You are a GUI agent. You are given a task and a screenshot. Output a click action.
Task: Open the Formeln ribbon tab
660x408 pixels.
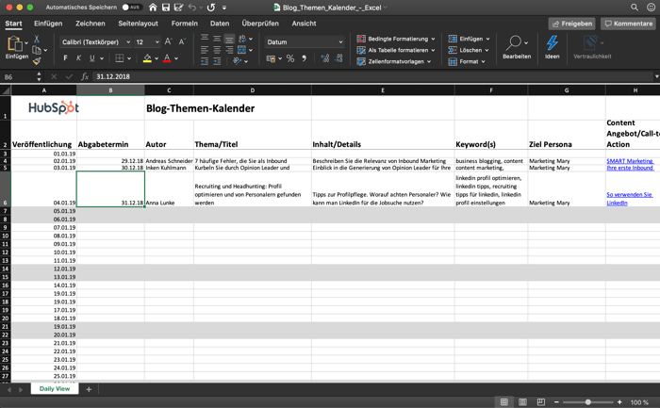coord(185,24)
